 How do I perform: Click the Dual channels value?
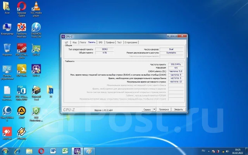tap(171, 49)
